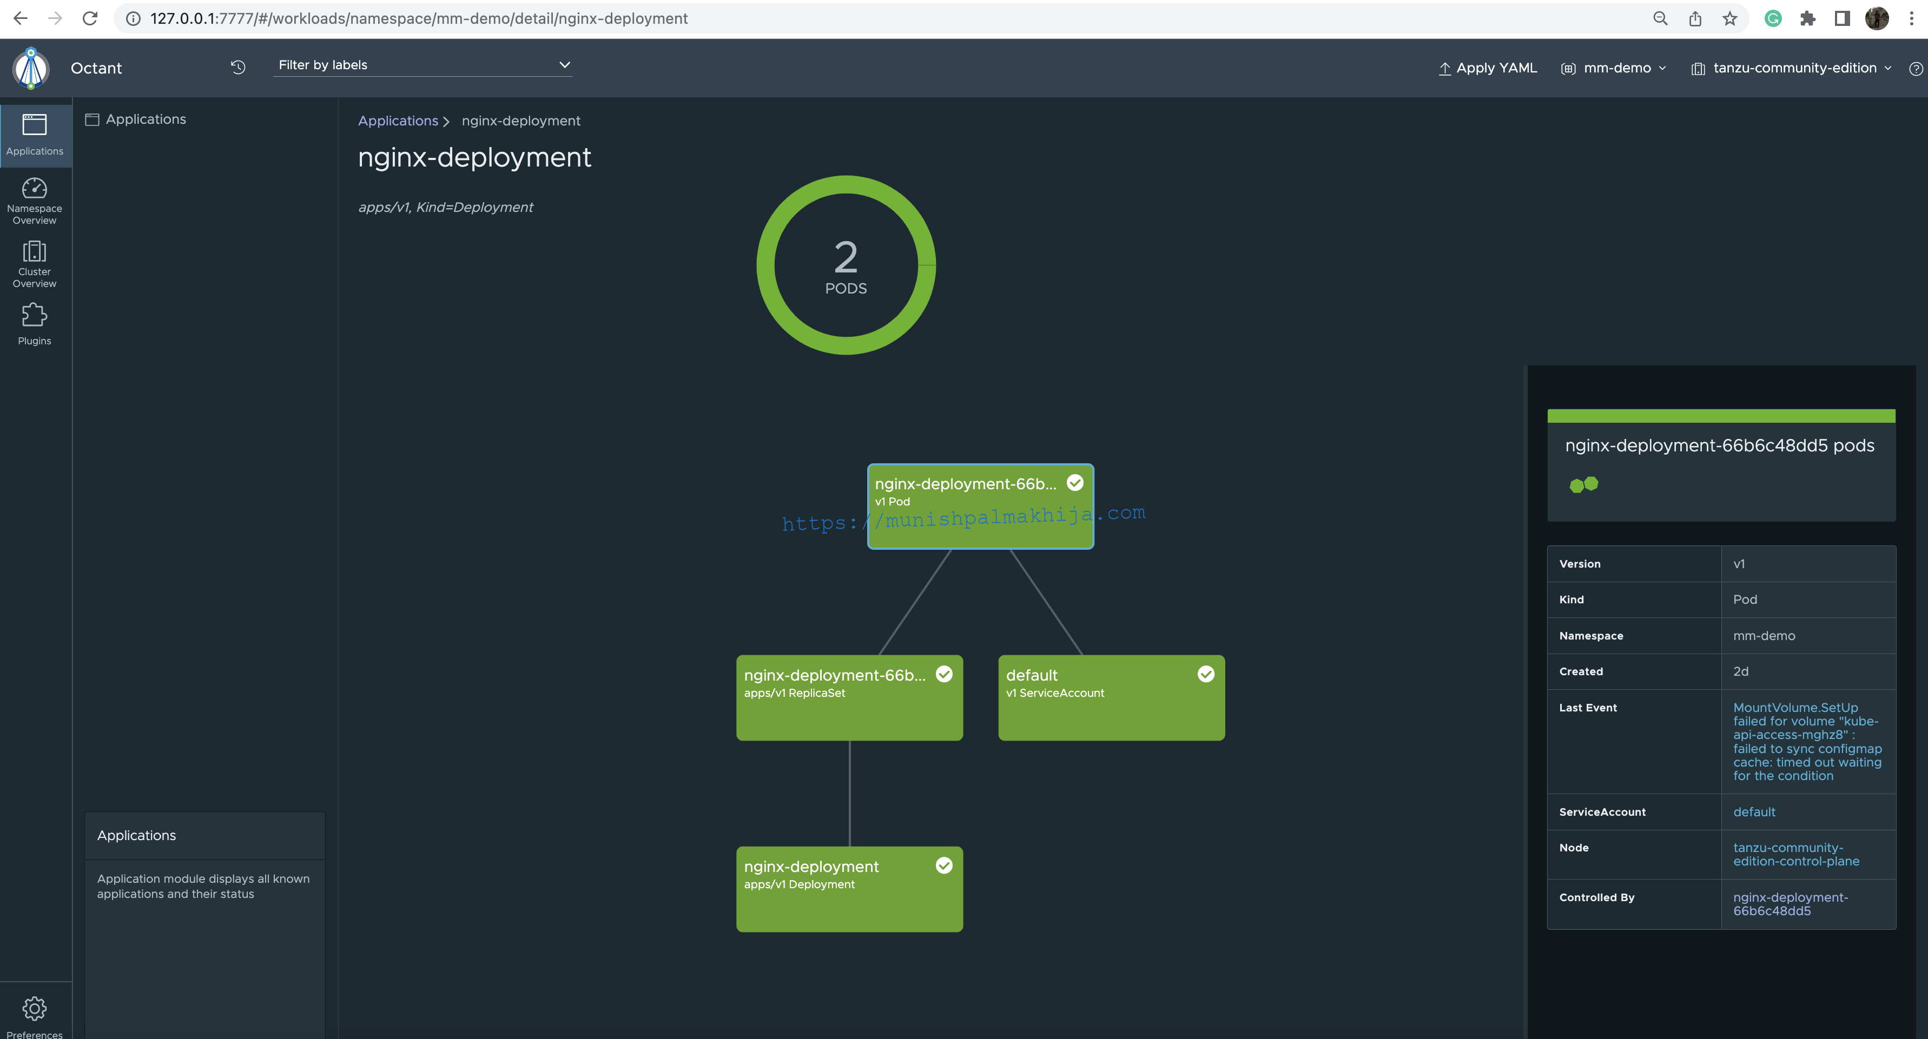
Task: Select the nginx-deployment-66b ReplicaSet node
Action: [849, 698]
